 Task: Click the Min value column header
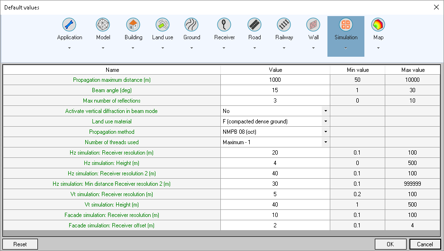[x=358, y=70]
